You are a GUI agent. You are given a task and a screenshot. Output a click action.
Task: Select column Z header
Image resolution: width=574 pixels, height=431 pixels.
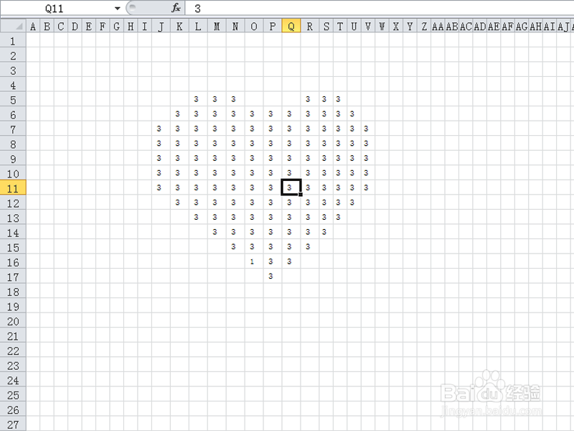pos(424,26)
